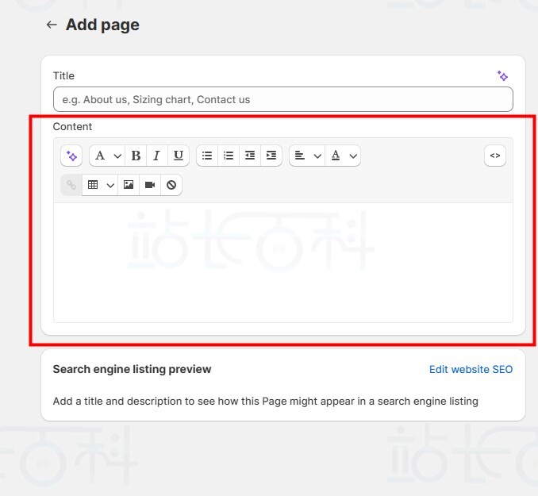This screenshot has height=496, width=538.
Task: Insert an image into content
Action: click(129, 185)
